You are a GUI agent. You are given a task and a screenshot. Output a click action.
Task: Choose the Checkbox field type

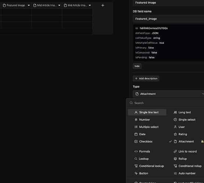coord(147,141)
